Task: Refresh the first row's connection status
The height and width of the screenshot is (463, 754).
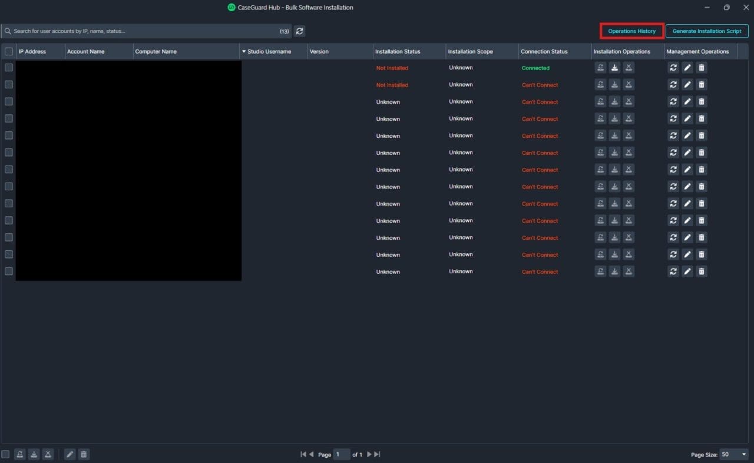Action: click(673, 68)
